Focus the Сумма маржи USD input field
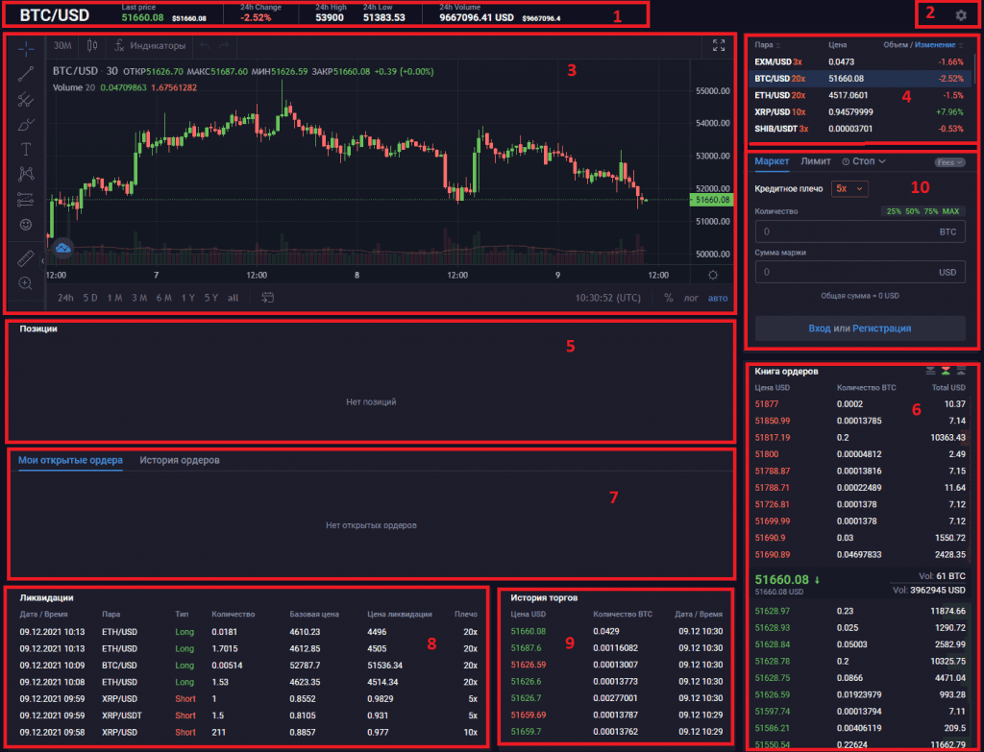Screen dimensions: 984x752 point(860,272)
